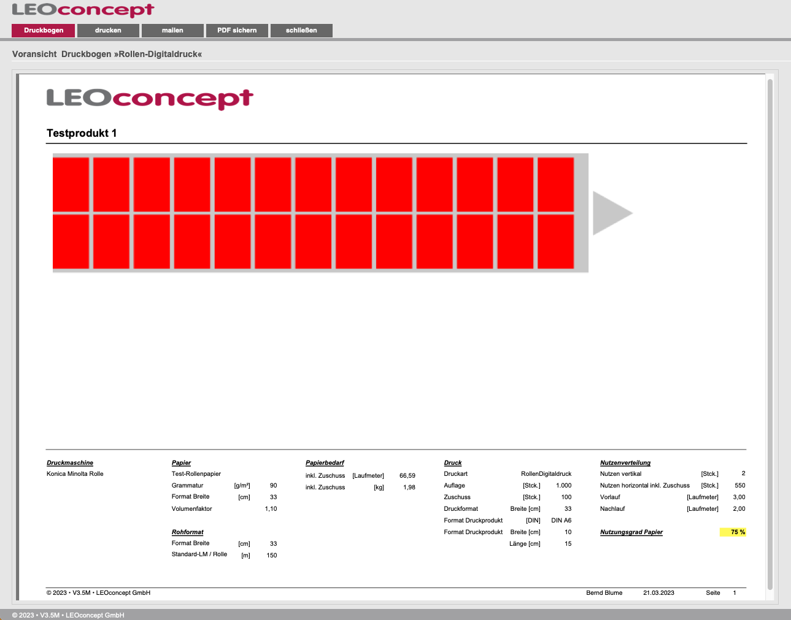791x620 pixels.
Task: Click the Auflage value 1.000
Action: point(563,486)
